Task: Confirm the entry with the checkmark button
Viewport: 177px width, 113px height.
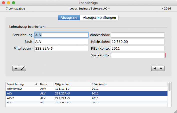Action: [x=23, y=68]
